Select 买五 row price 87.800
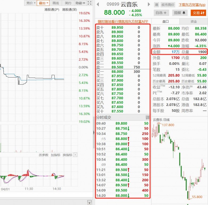208x205 pixels. pos(117,89)
